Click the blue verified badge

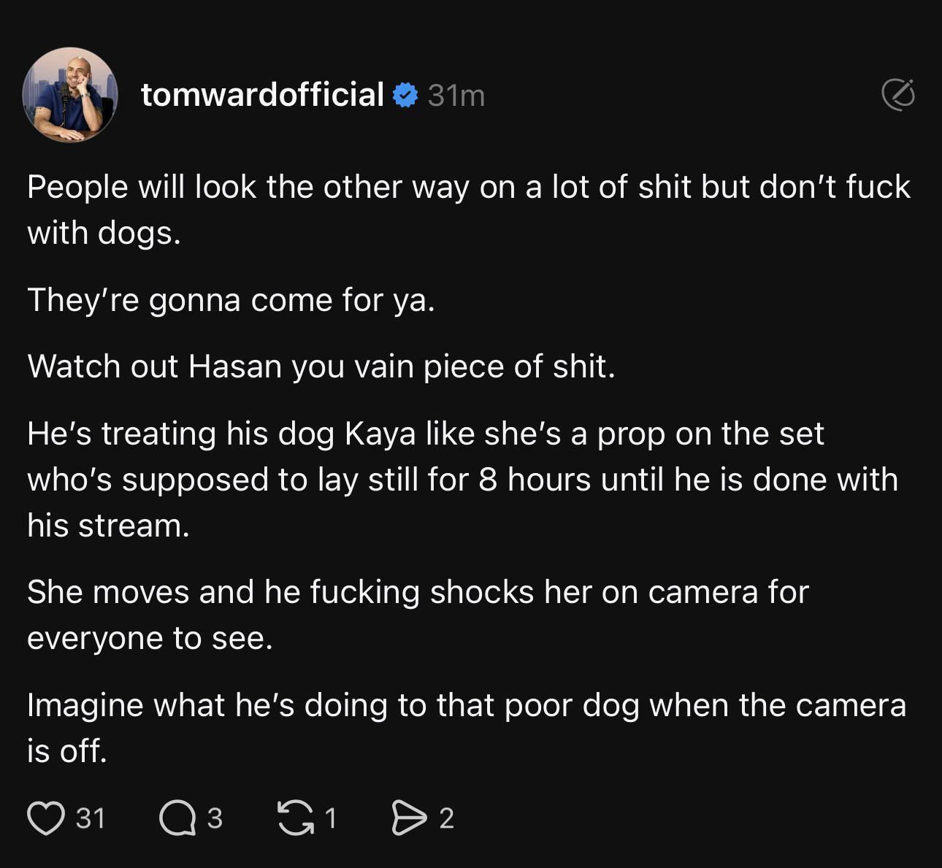point(405,96)
